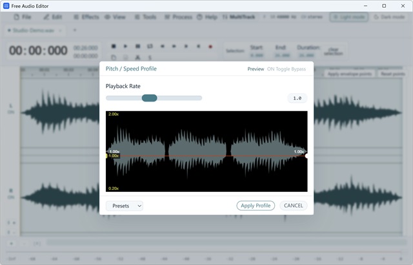
Task: Click the Apply Profile button
Action: 256,206
